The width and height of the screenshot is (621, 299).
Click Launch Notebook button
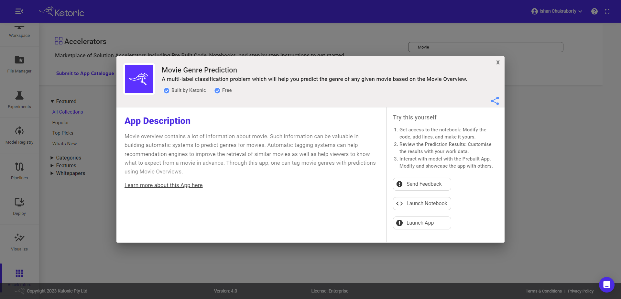pos(422,204)
